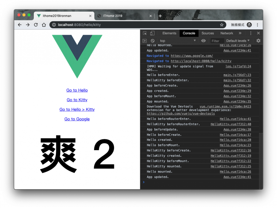Reload the page with the refresh icon
The height and width of the screenshot is (208, 277).
36,25
